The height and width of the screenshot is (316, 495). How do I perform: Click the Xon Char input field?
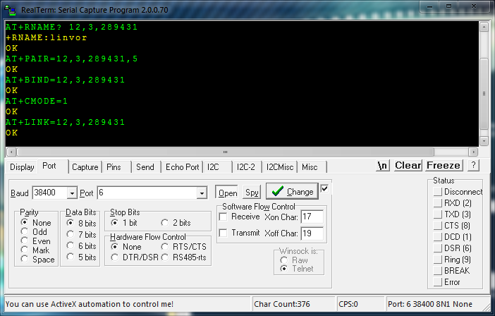312,217
